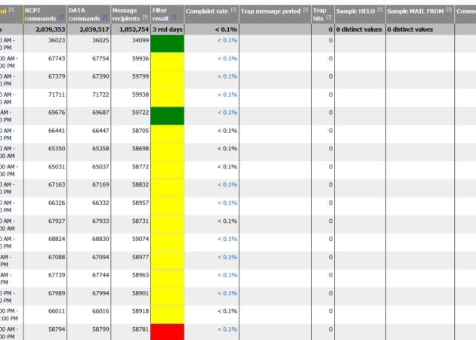
Task: Click '0 distinct values' under Sample HELO
Action: (x=359, y=29)
